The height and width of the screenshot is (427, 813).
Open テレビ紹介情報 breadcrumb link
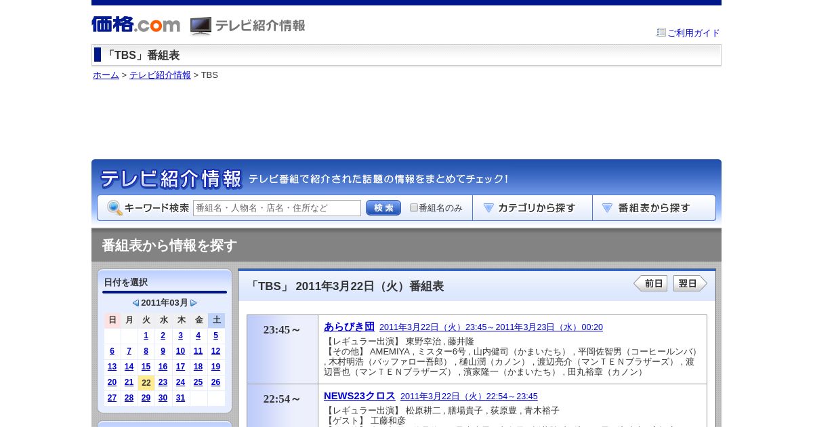(160, 75)
